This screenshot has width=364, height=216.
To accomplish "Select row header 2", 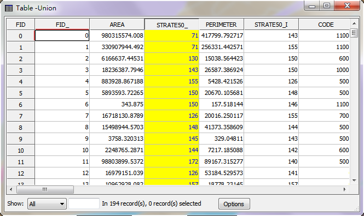I will (x=21, y=59).
